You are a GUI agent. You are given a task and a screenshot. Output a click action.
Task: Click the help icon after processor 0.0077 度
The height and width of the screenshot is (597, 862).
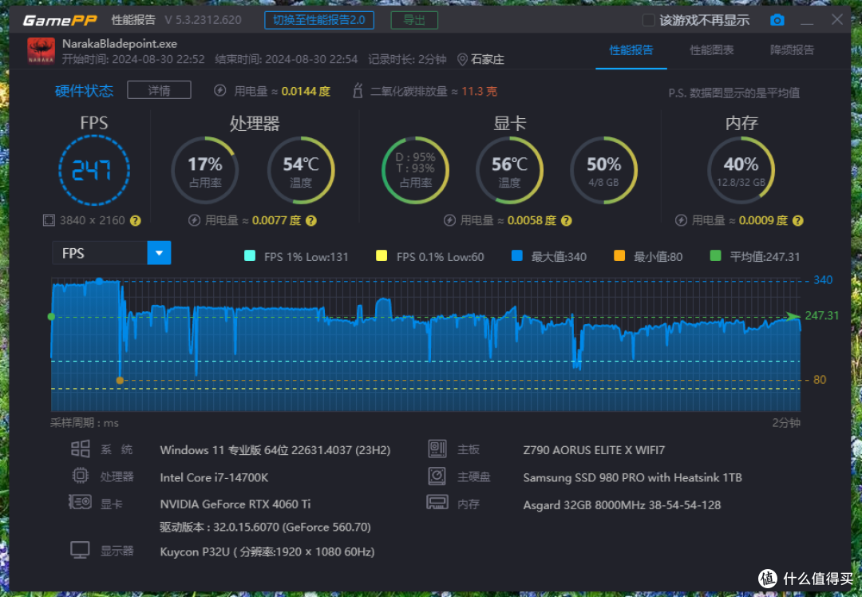click(311, 221)
